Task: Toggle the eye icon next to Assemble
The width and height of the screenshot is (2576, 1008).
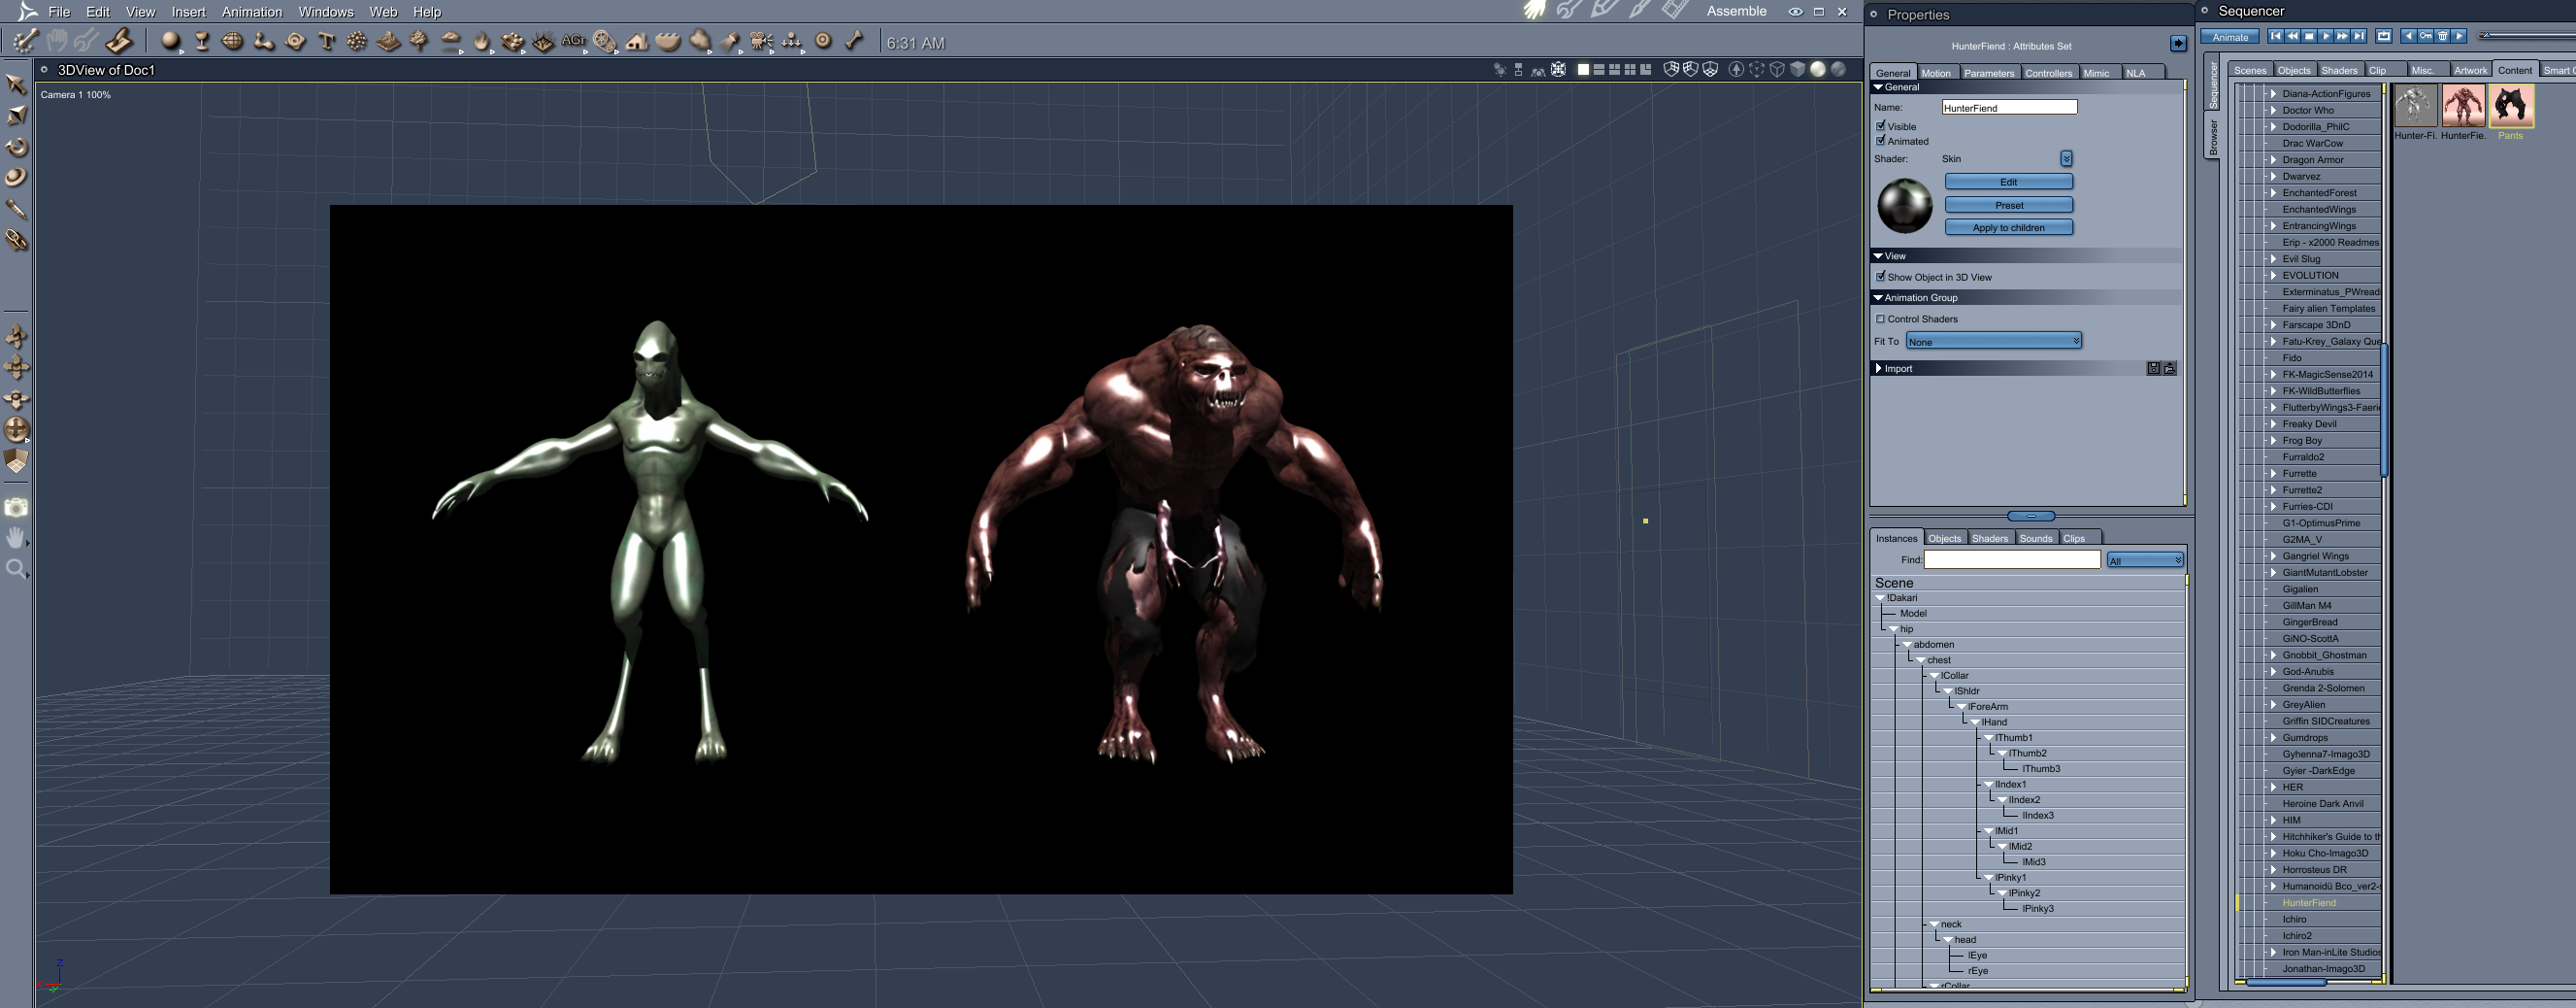Action: [x=1795, y=11]
